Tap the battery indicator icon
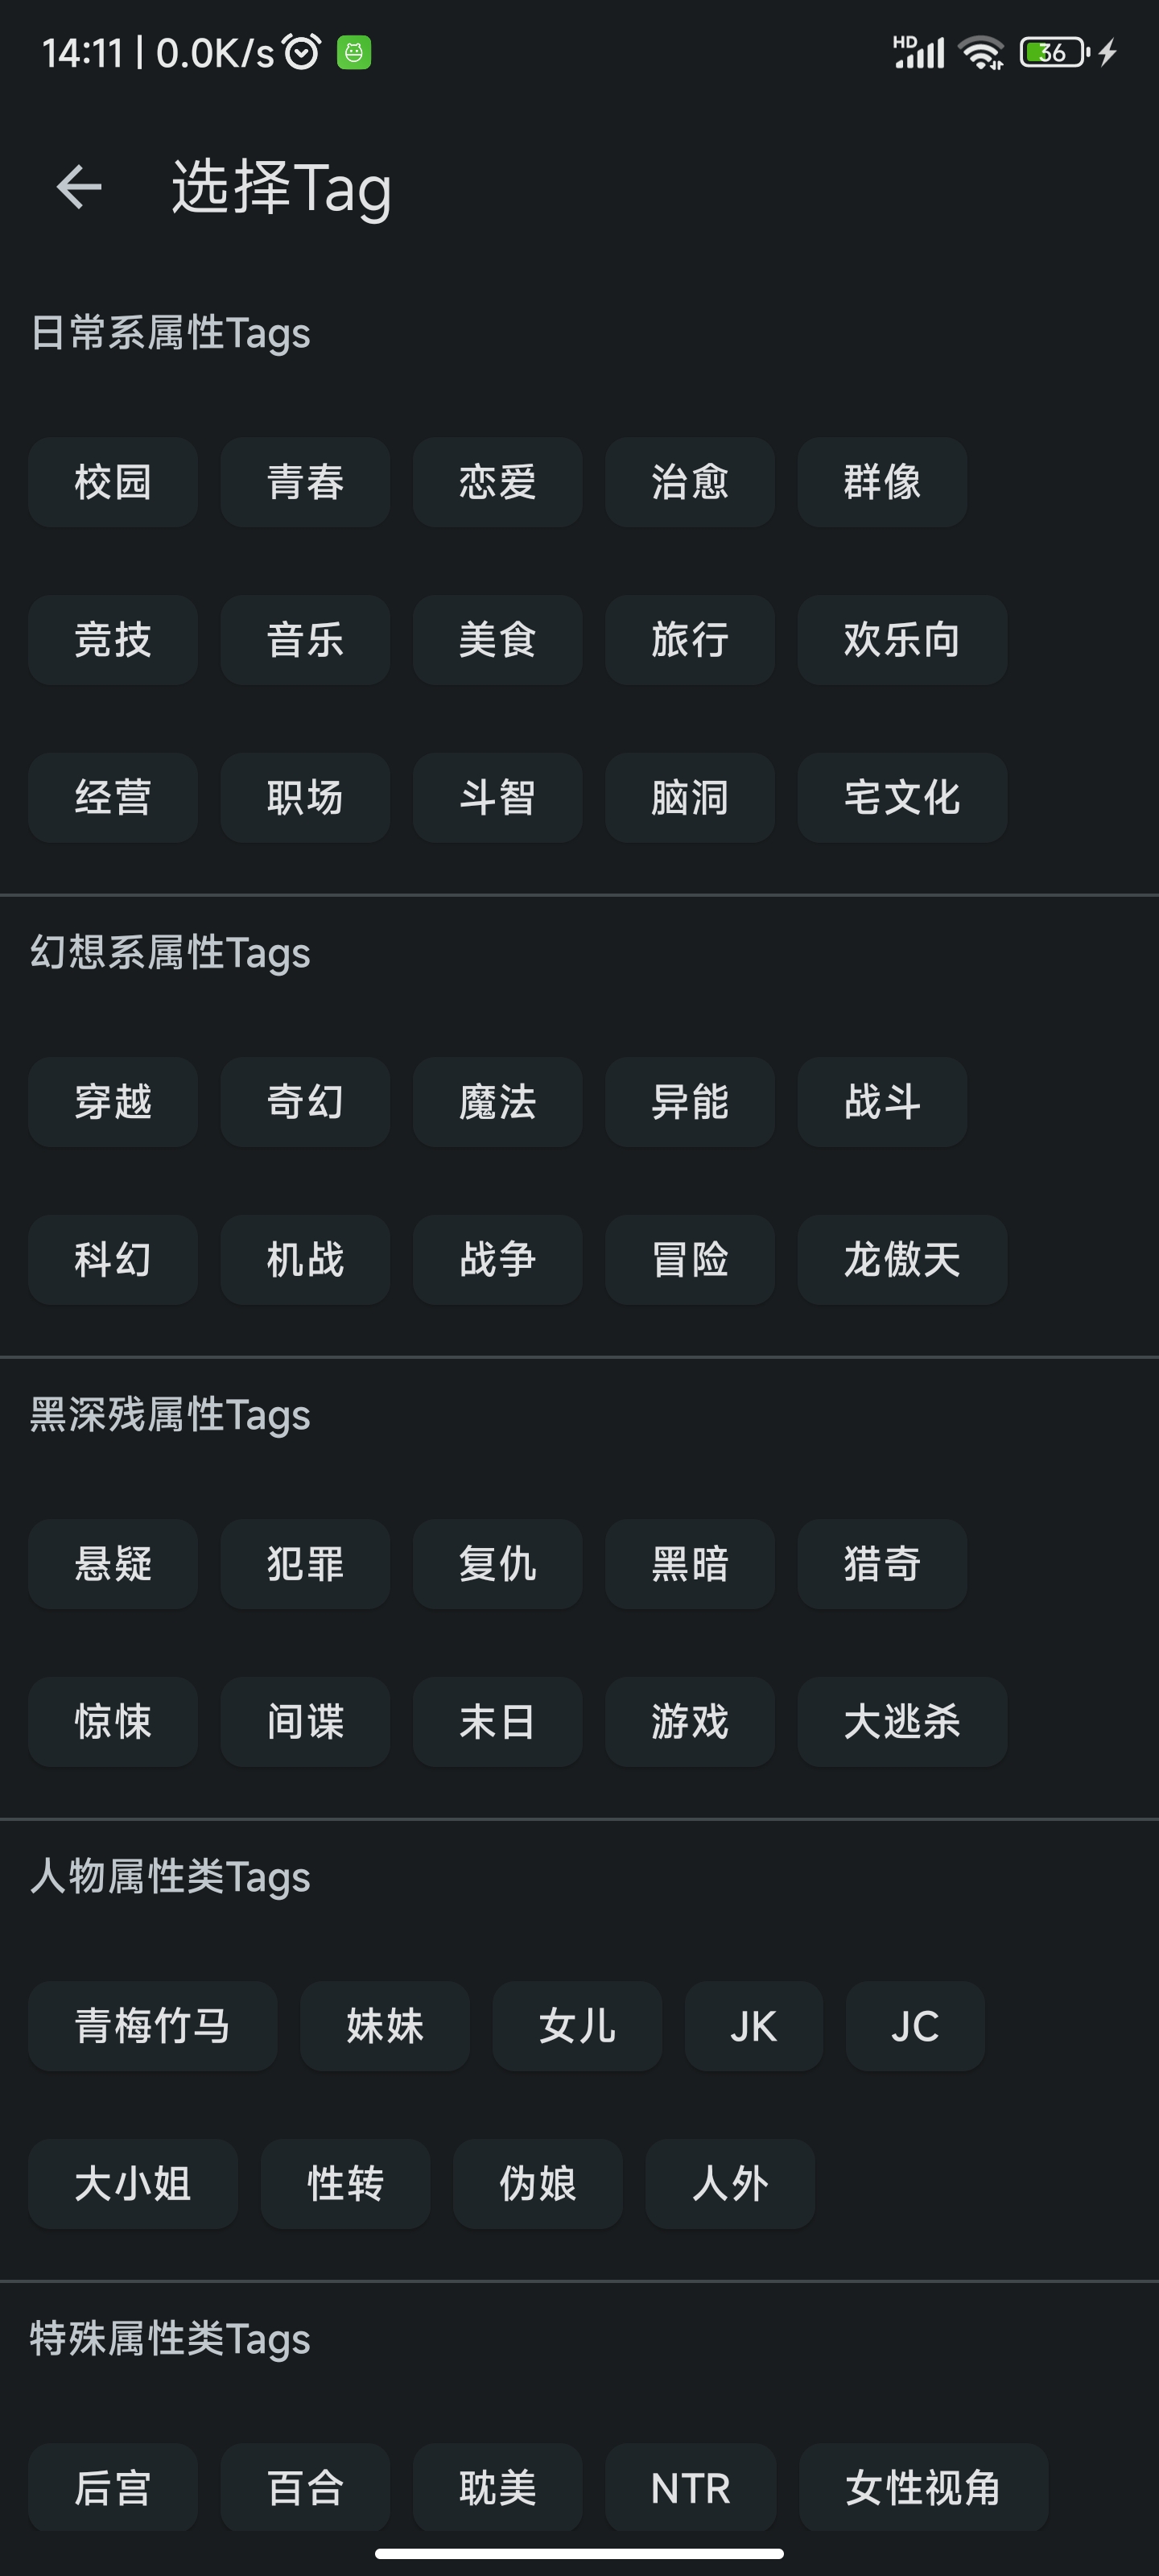This screenshot has height=2576, width=1159. click(1053, 52)
